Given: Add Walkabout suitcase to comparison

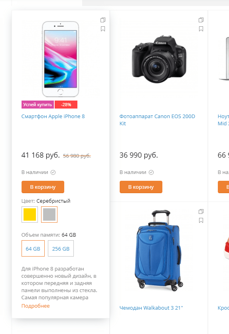Looking at the screenshot, I should point(201,211).
